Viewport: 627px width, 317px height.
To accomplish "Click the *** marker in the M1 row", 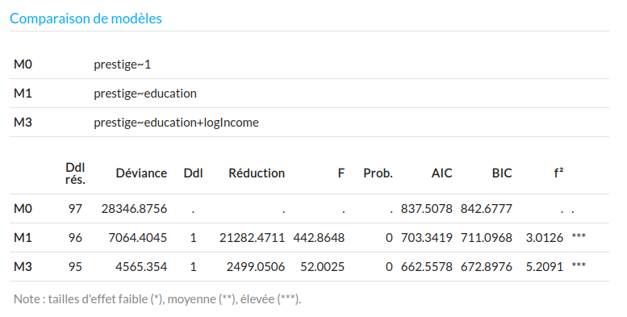I will [579, 236].
